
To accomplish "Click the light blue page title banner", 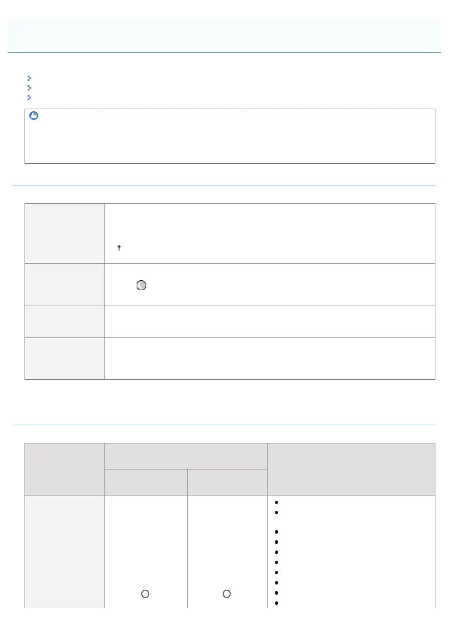I will coord(224,36).
